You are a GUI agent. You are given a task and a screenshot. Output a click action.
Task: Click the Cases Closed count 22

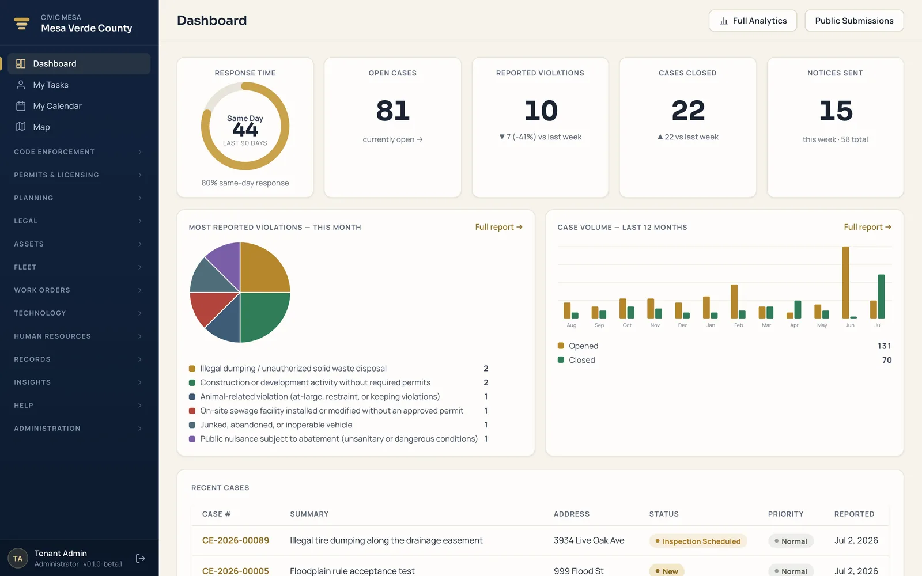688,111
